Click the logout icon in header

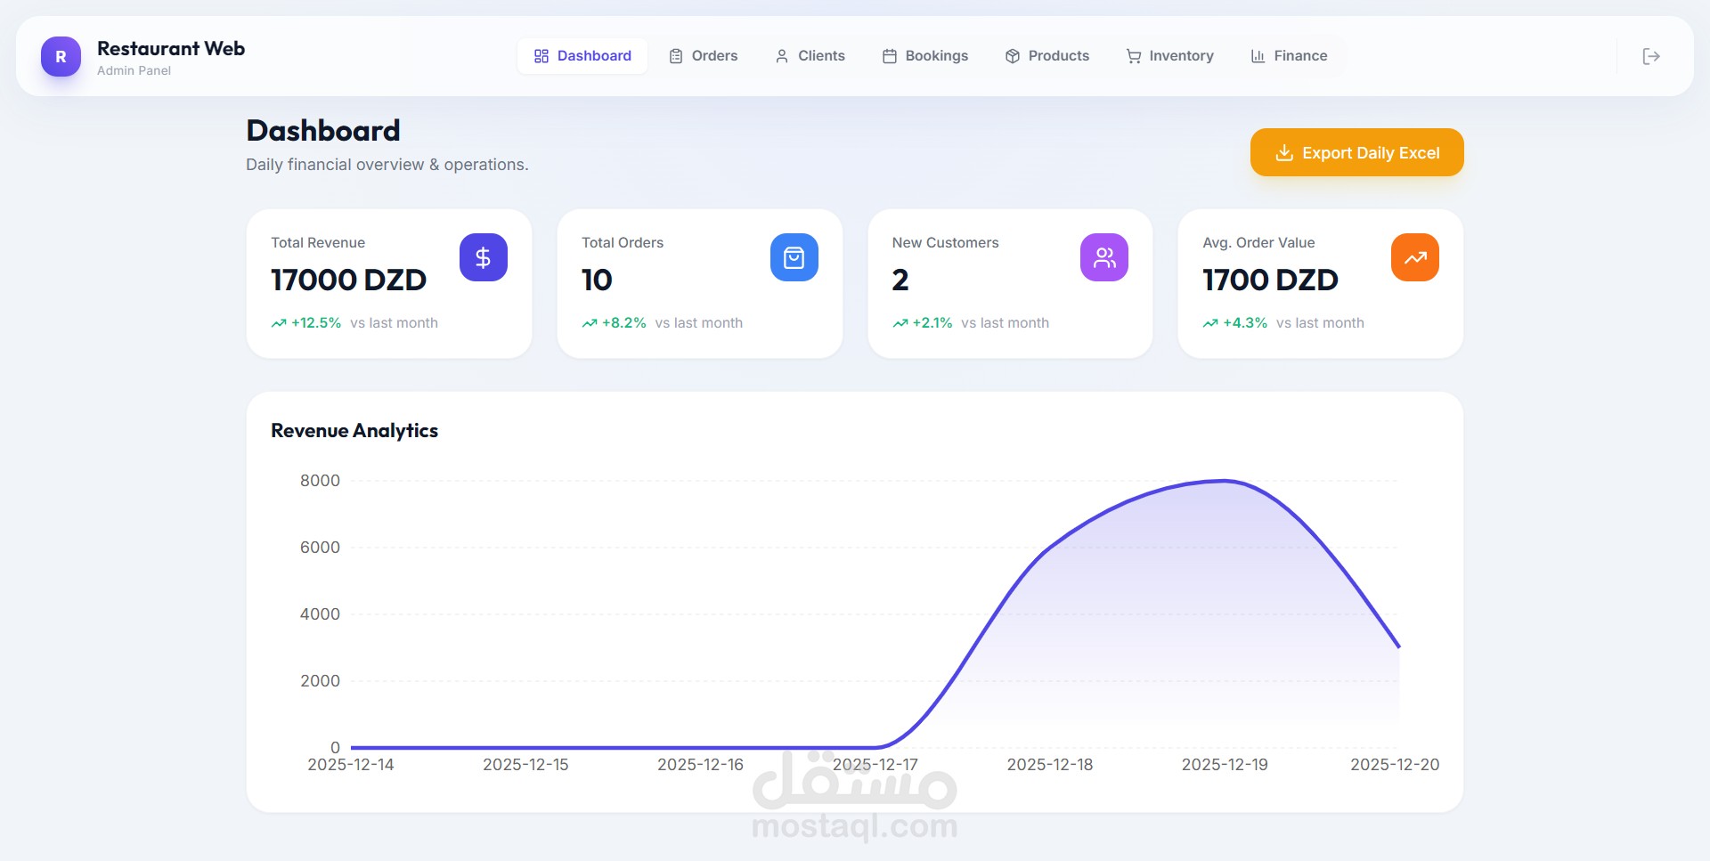coord(1650,56)
